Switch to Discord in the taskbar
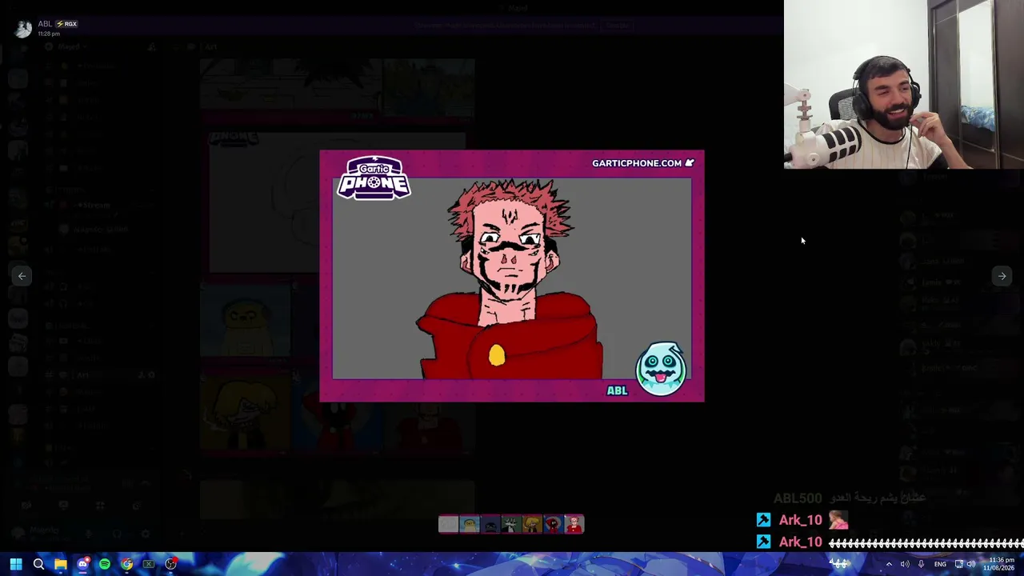Image resolution: width=1024 pixels, height=576 pixels. (x=82, y=564)
